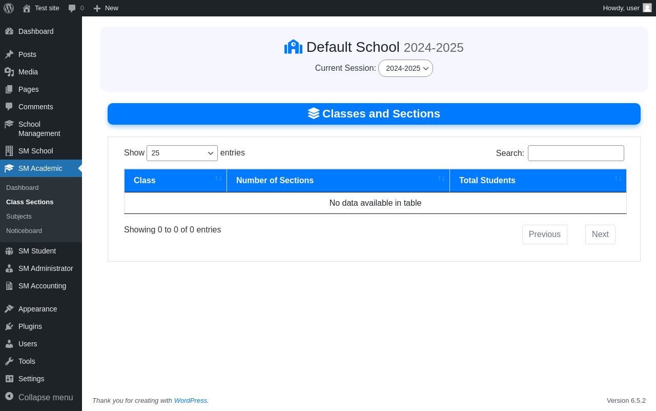Follow the WordPress footer link
This screenshot has height=411, width=656.
pos(191,400)
